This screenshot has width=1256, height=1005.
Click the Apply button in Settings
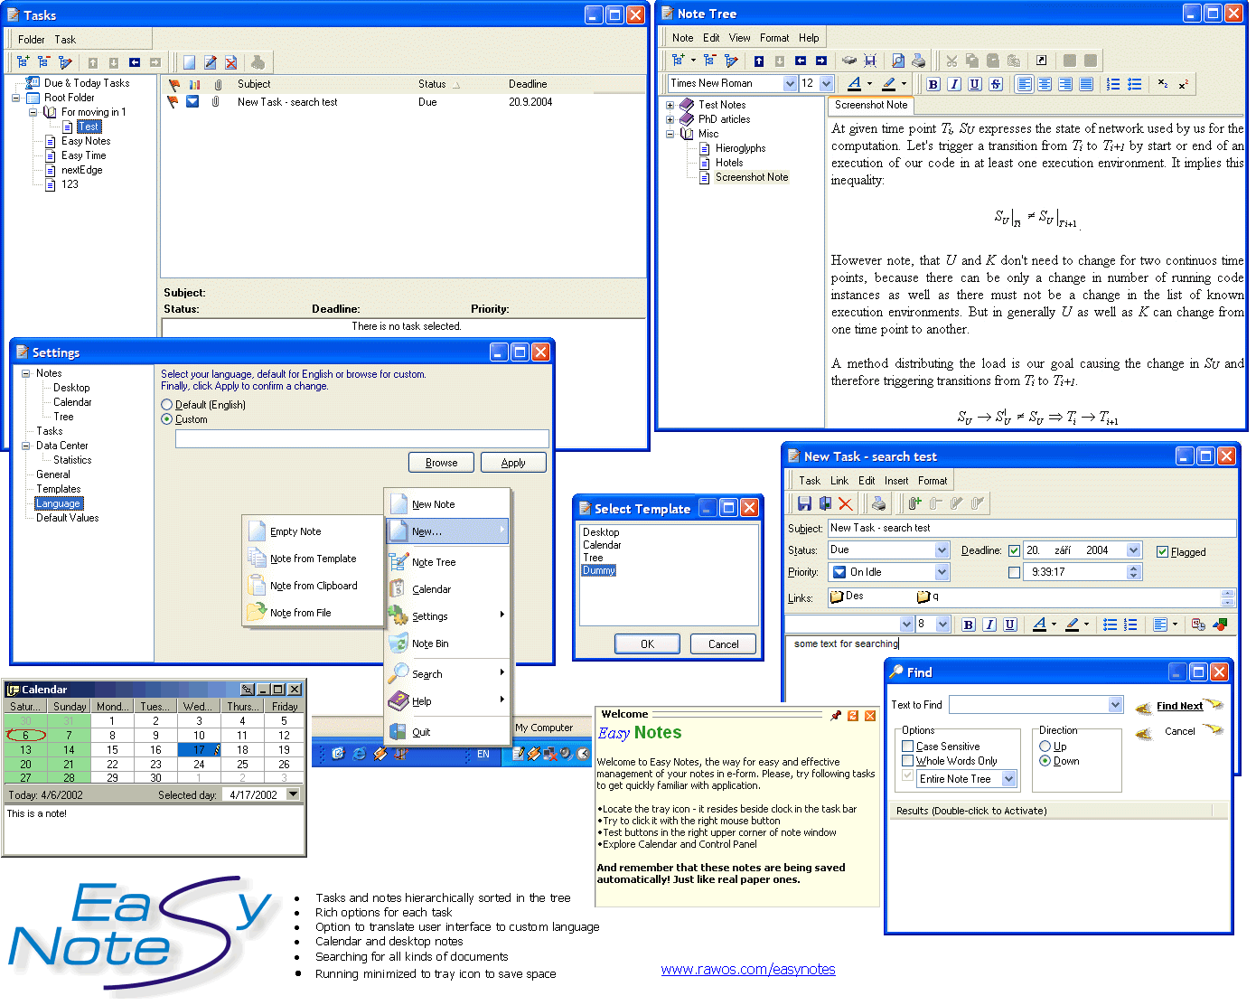[513, 463]
